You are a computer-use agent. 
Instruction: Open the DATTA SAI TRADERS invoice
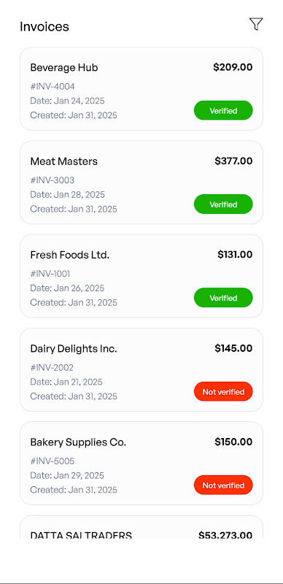click(141, 527)
